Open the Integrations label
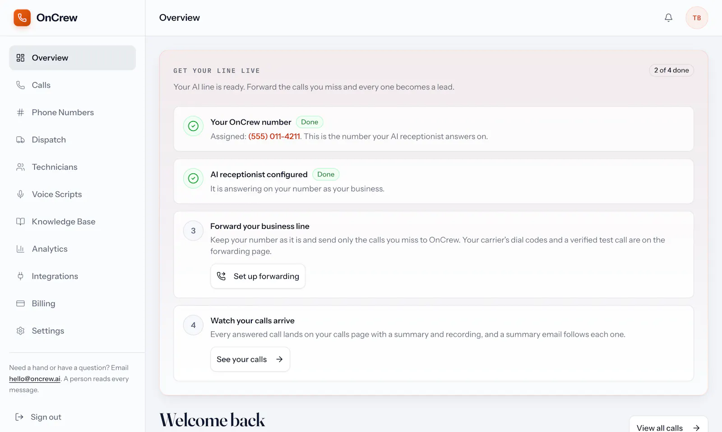This screenshot has width=722, height=432. pos(55,276)
